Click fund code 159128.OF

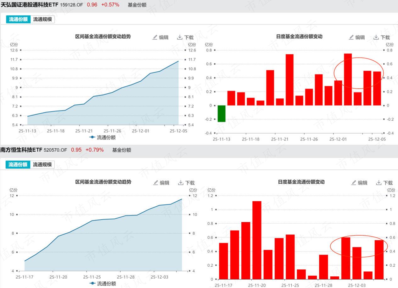71,5
